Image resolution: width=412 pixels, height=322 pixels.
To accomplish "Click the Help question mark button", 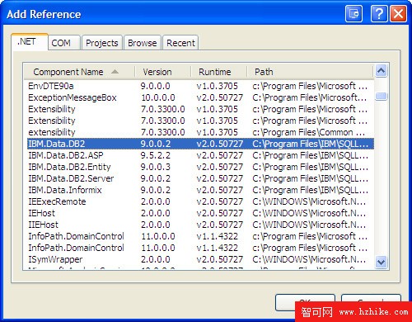I will tap(379, 13).
